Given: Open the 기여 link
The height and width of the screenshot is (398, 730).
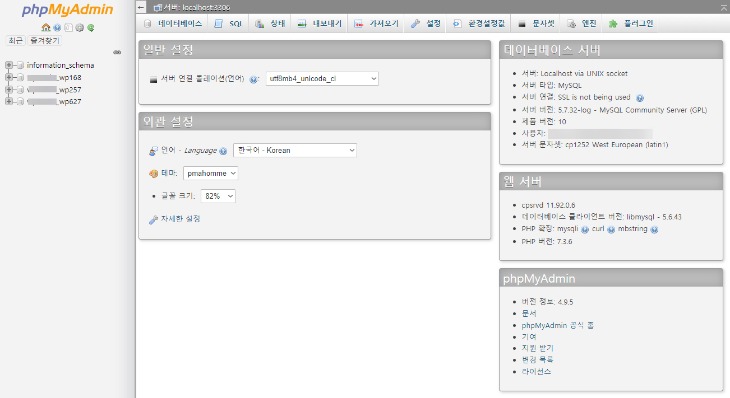Looking at the screenshot, I should [x=529, y=336].
